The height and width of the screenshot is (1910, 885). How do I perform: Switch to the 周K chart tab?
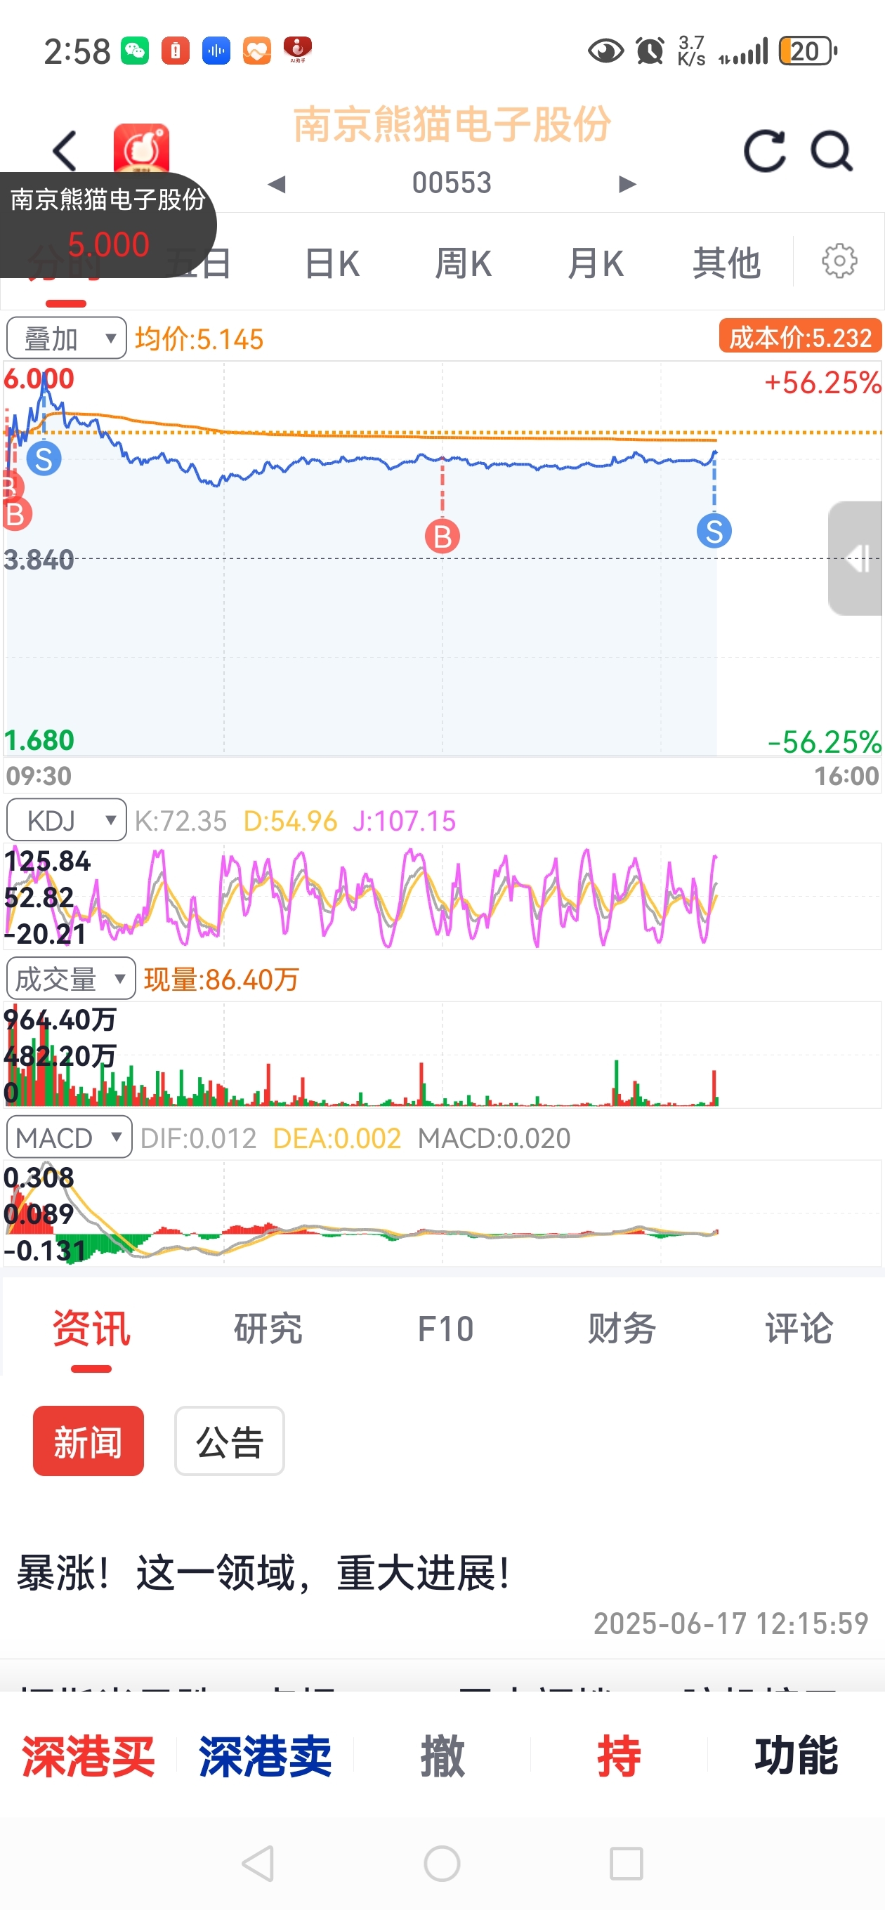(x=463, y=263)
